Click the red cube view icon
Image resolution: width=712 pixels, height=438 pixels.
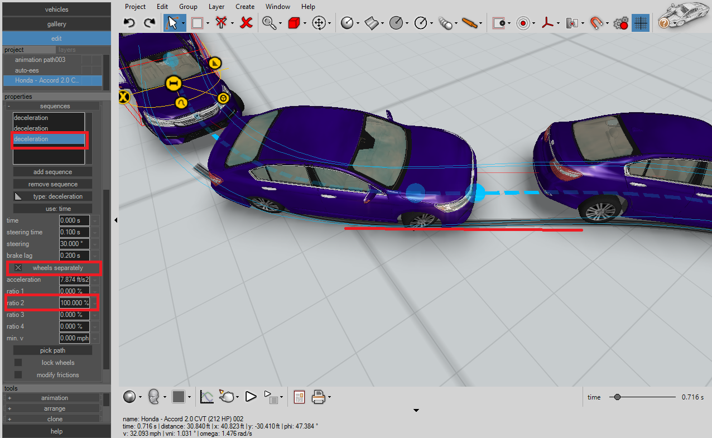coord(294,23)
